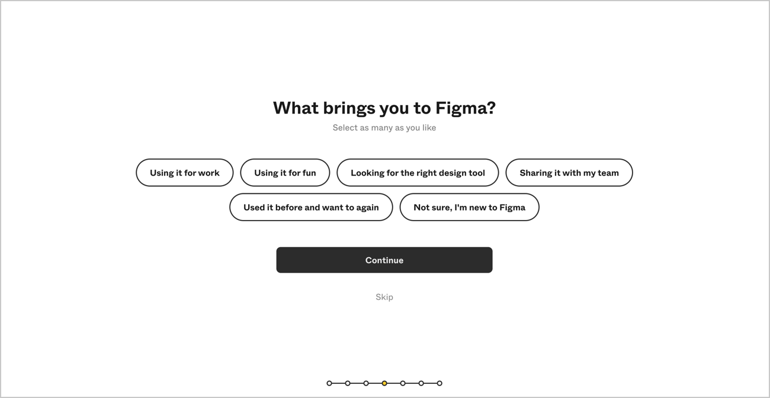Choose "Not sure, I'm new to Figma"
Image resolution: width=770 pixels, height=398 pixels.
pyautogui.click(x=469, y=207)
